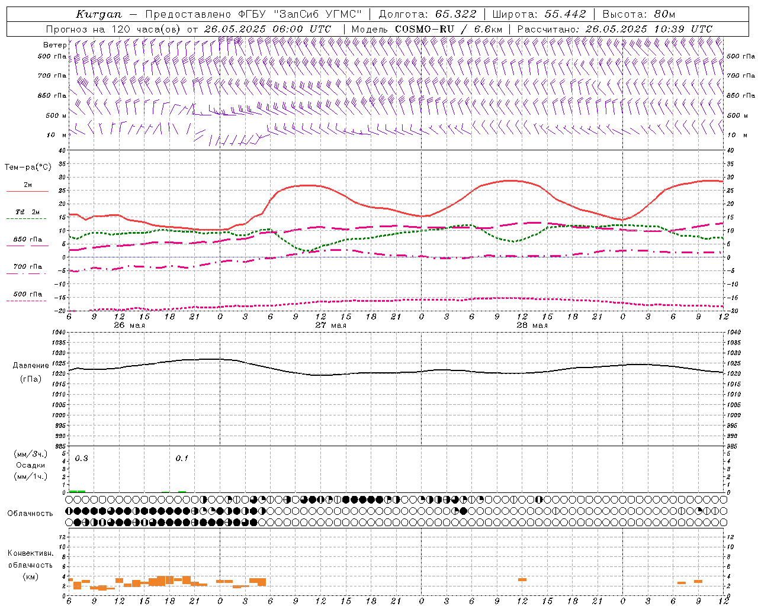The image size is (758, 606).
Task: Click the dash-dot line under '700 гПа' legend
Action: tap(26, 273)
